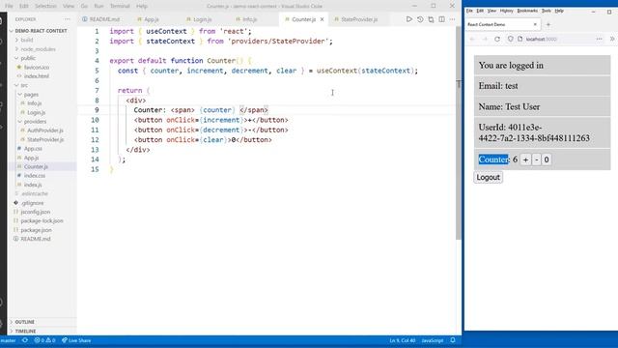Open the Selection menu in VS Code

tap(45, 6)
